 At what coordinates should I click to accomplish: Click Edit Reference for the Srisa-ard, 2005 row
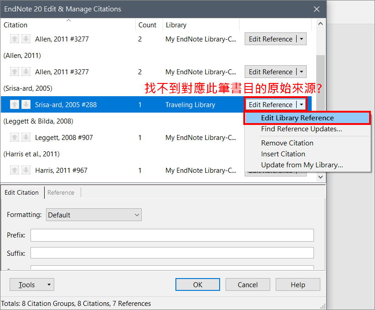pyautogui.click(x=271, y=104)
